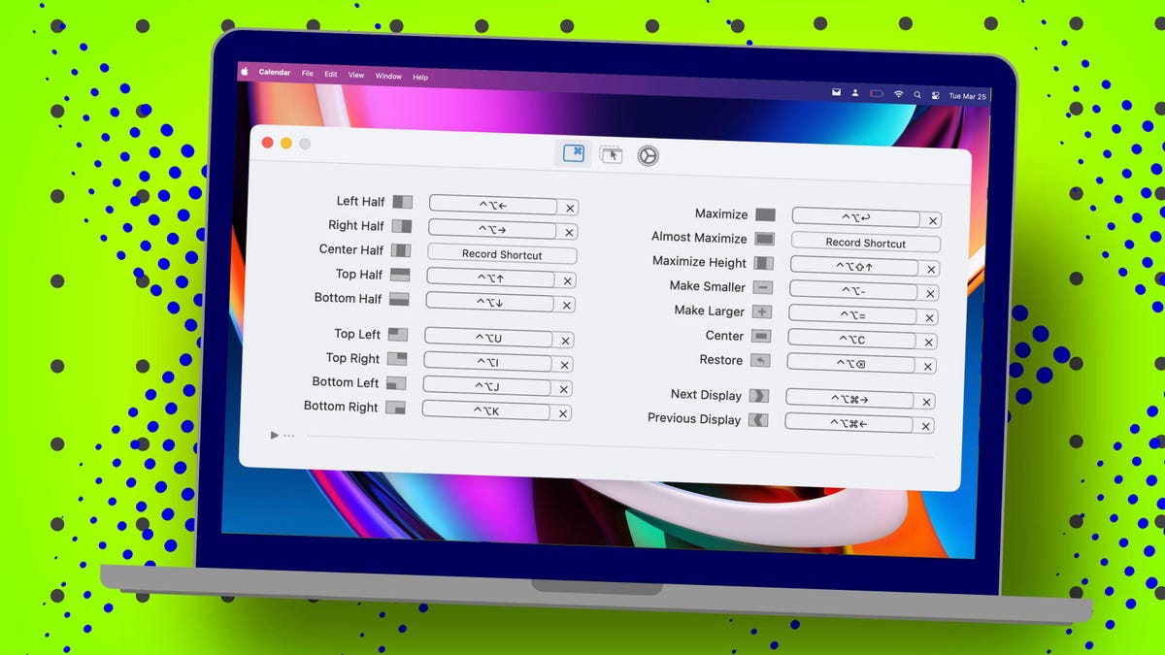Click the Next Display arrow icon
This screenshot has height=655, width=1165.
coord(759,396)
